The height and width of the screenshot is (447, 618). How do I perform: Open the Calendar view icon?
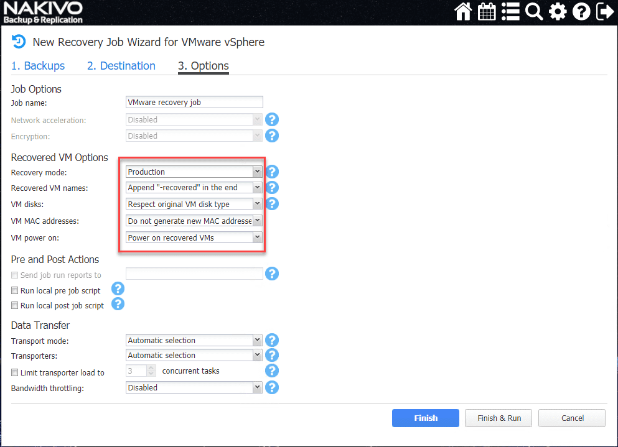pos(487,11)
